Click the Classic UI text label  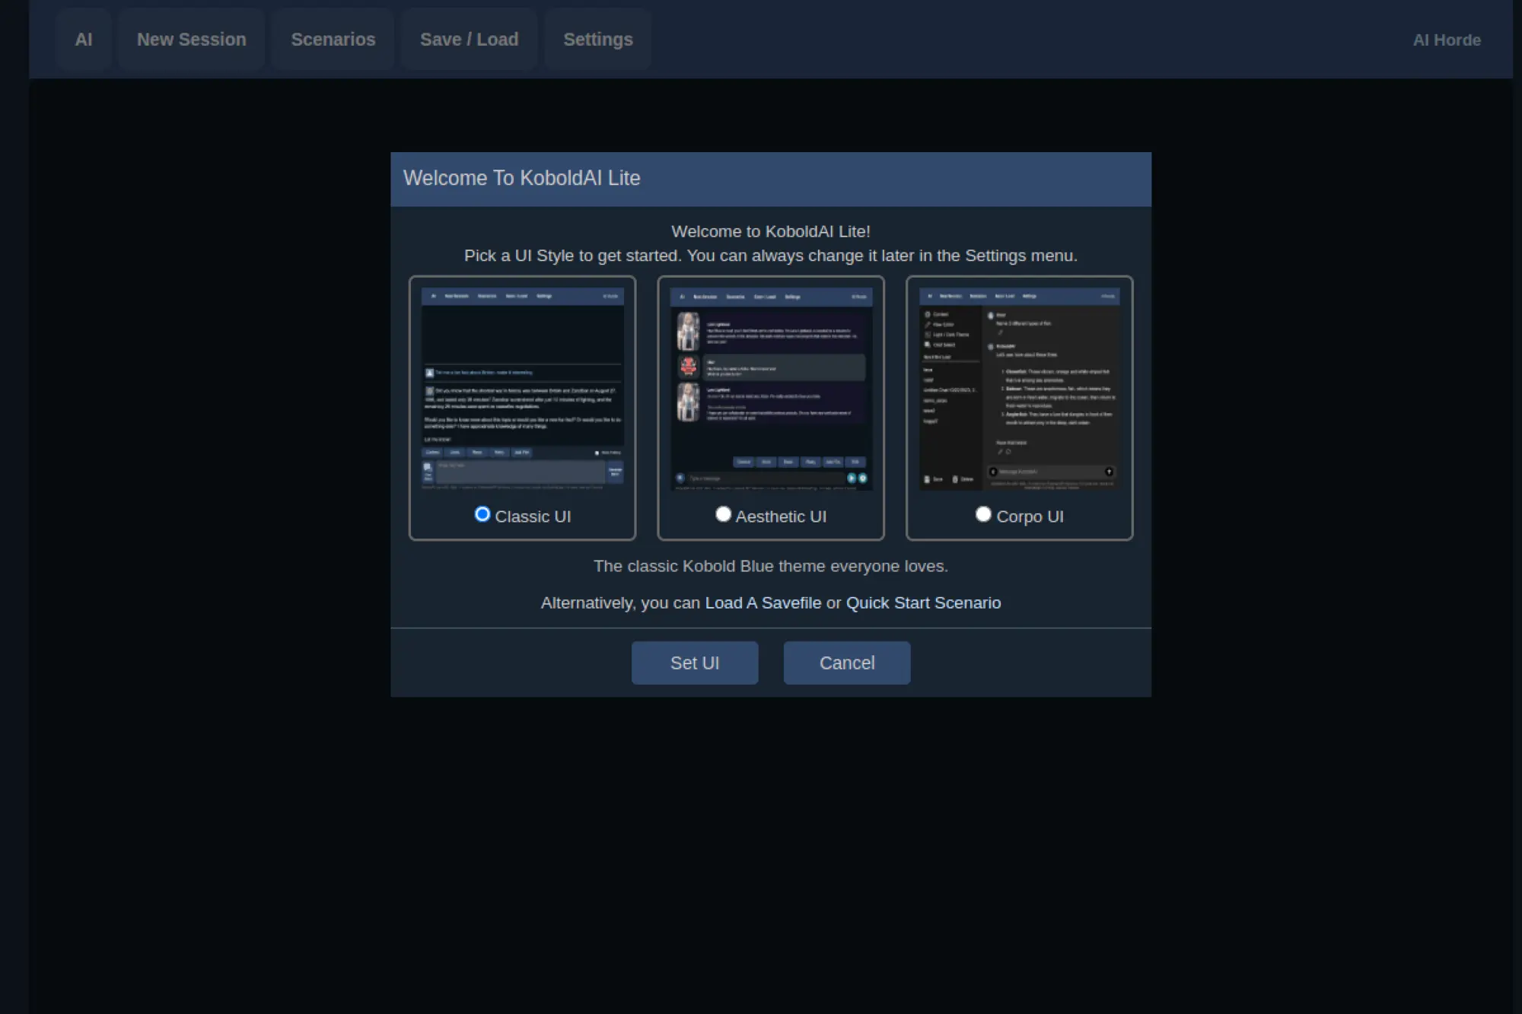(533, 517)
